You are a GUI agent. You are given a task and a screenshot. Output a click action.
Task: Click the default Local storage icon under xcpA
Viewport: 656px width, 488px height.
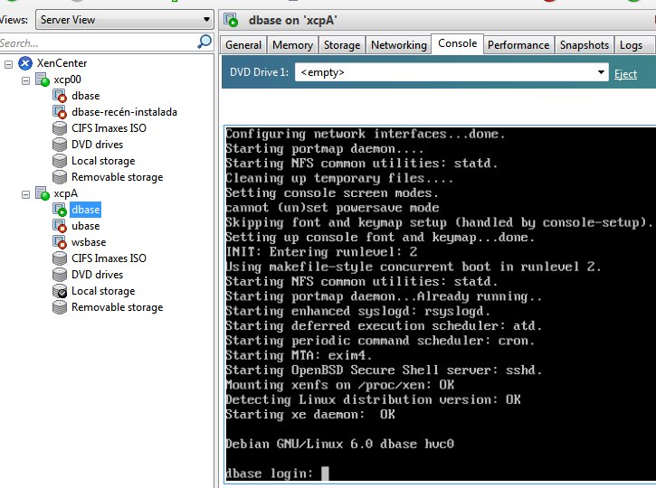pos(60,291)
